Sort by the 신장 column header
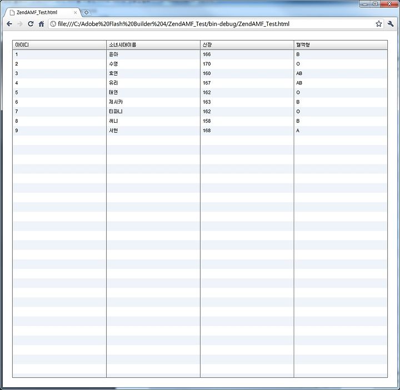 tap(247, 45)
